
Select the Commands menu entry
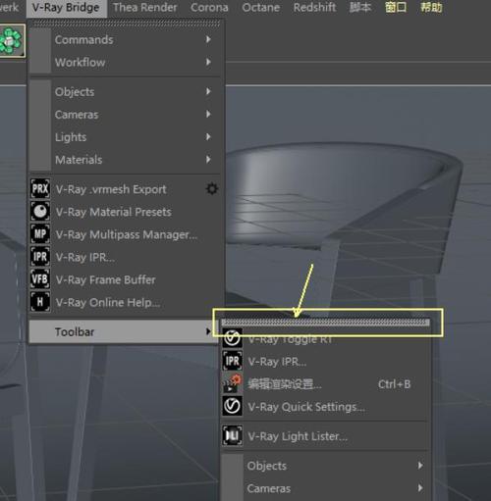(125, 39)
